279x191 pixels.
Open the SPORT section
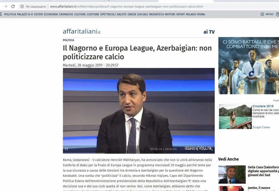pyautogui.click(x=180, y=14)
